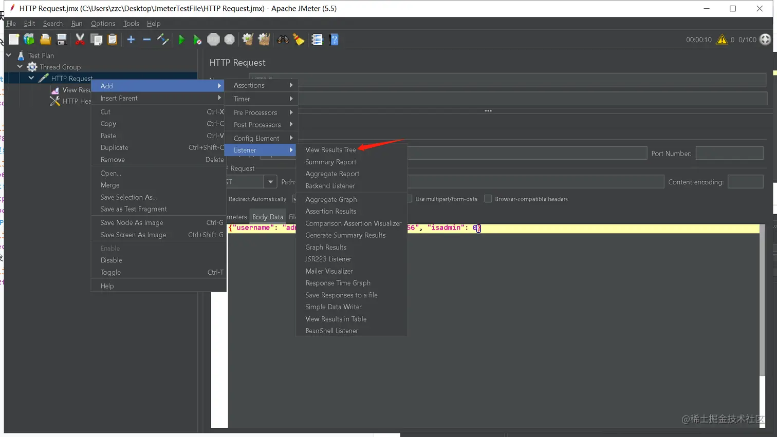
Task: Collapse the Test Plan tree node
Action: [x=9, y=55]
